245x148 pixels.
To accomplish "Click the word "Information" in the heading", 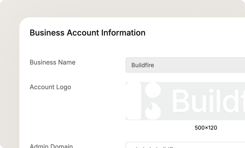I will point(124,33).
